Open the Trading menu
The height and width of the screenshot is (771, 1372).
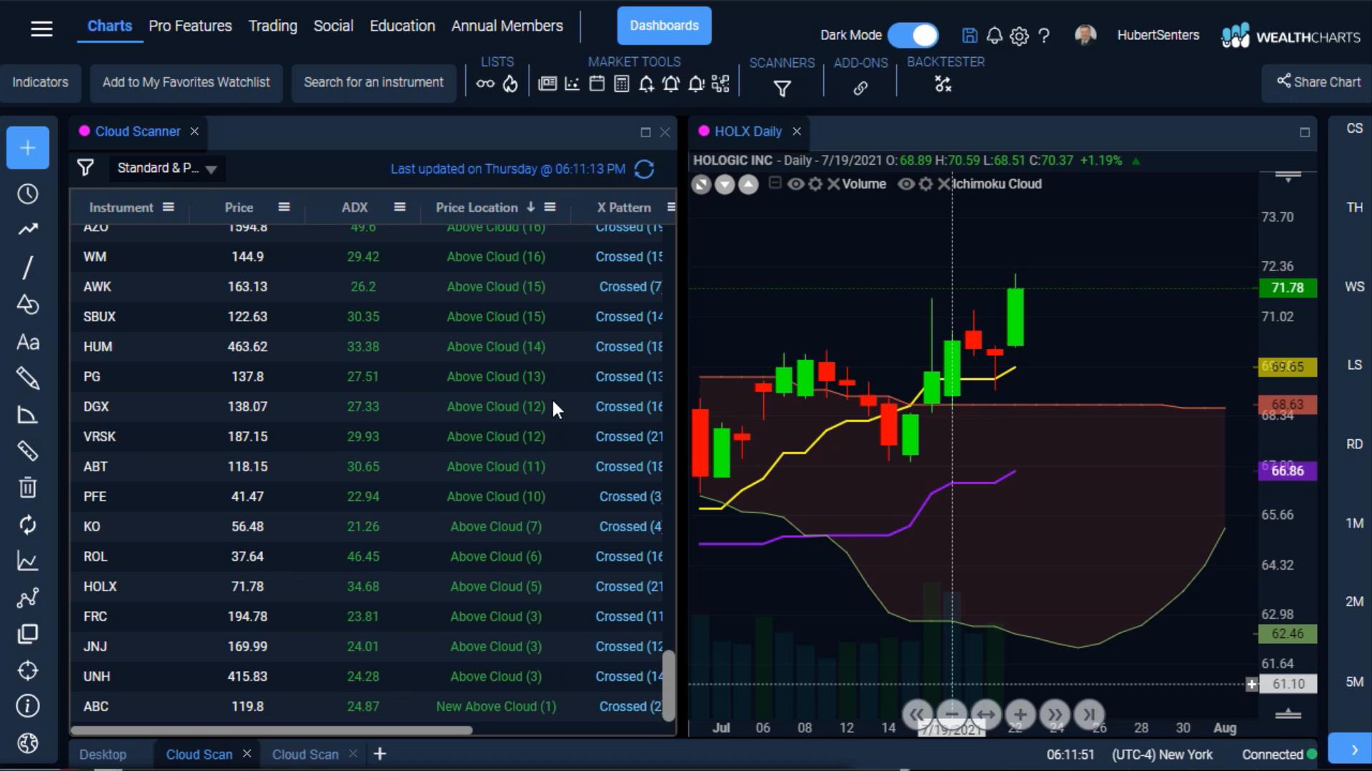pos(272,26)
